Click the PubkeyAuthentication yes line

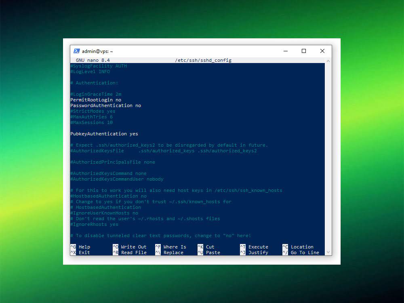[x=104, y=134]
